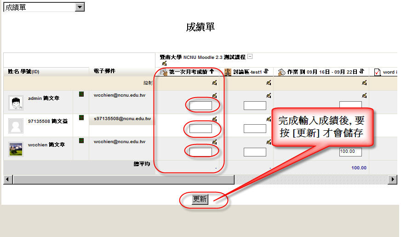This screenshot has width=401, height=237.
Task: Click control row edit icon under 討論區-test1
Action: click(269, 83)
